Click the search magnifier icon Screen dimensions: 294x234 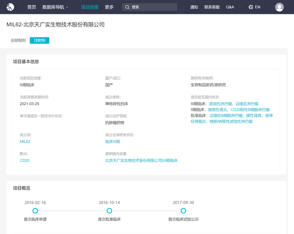pos(127,7)
